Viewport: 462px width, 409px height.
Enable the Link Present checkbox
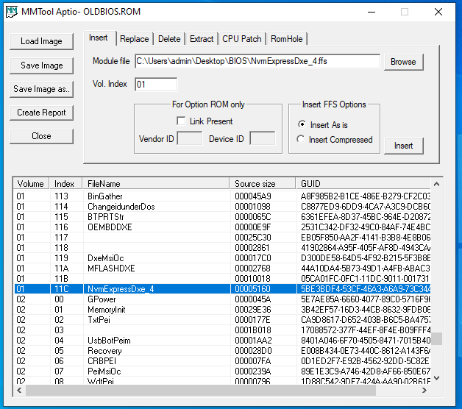click(181, 121)
